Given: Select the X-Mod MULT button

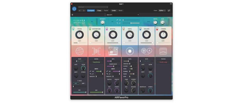Looking at the screenshot, I should coord(76,83).
